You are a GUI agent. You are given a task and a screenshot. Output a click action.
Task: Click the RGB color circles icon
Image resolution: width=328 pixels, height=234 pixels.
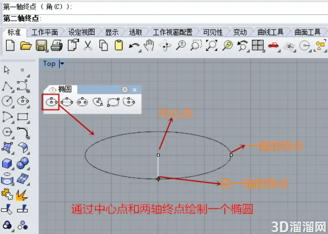(x=8, y=225)
